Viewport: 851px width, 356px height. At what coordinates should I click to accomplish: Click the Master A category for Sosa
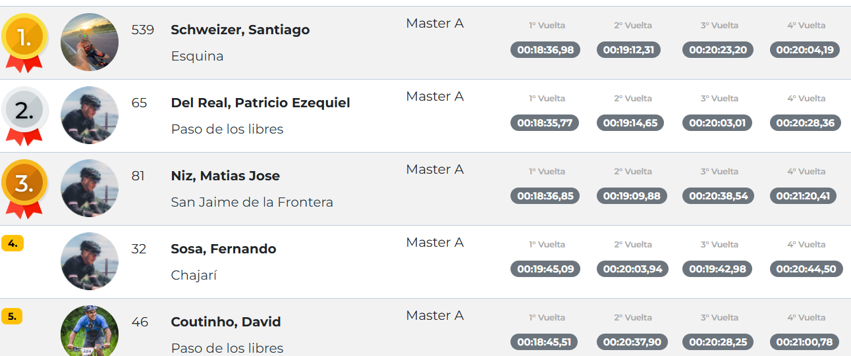tap(435, 242)
